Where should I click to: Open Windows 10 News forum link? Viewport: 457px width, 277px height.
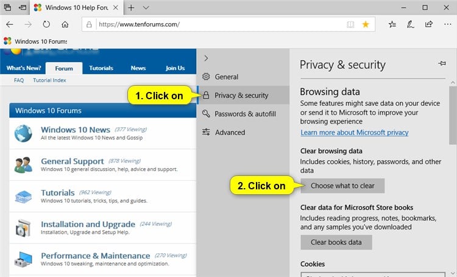76,130
